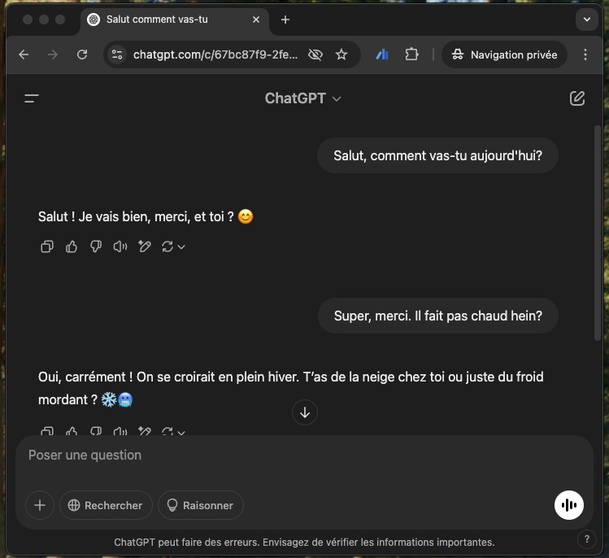
Task: Click the "ChatGPT peut faire des erreurs" disclaimer
Action: pos(304,542)
